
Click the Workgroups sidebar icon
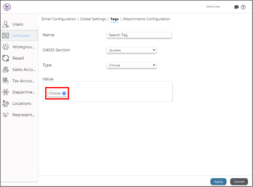[6, 47]
